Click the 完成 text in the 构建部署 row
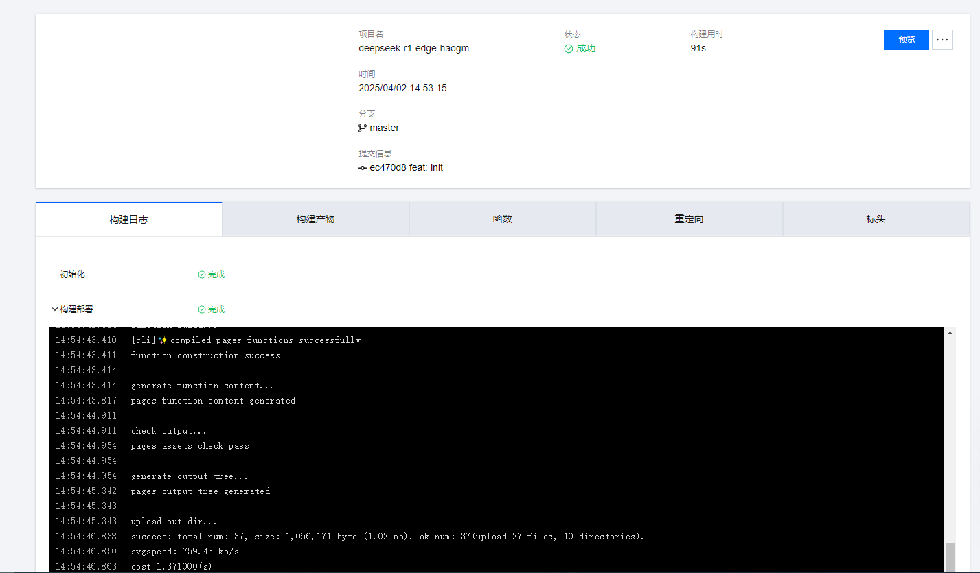This screenshot has height=573, width=980. coord(216,309)
